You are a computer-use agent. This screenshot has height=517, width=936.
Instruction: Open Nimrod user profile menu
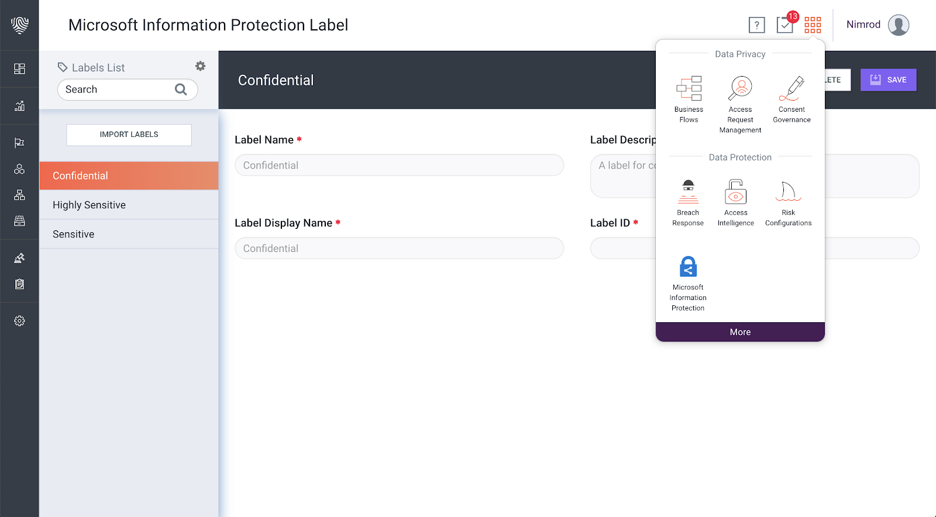pyautogui.click(x=877, y=25)
